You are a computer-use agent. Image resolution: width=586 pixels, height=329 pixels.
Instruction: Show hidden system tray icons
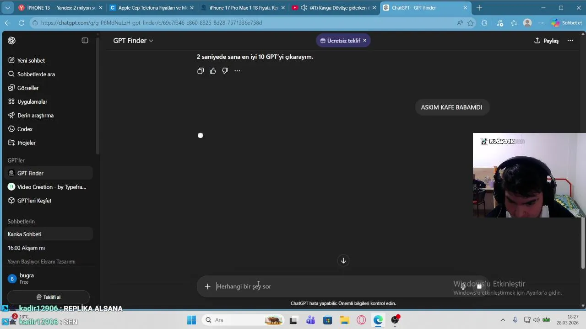click(503, 320)
